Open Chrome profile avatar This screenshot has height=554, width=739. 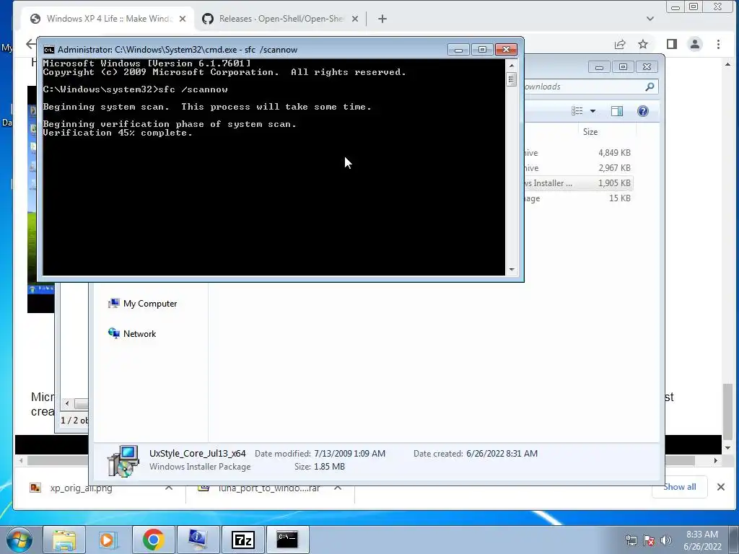pyautogui.click(x=695, y=44)
